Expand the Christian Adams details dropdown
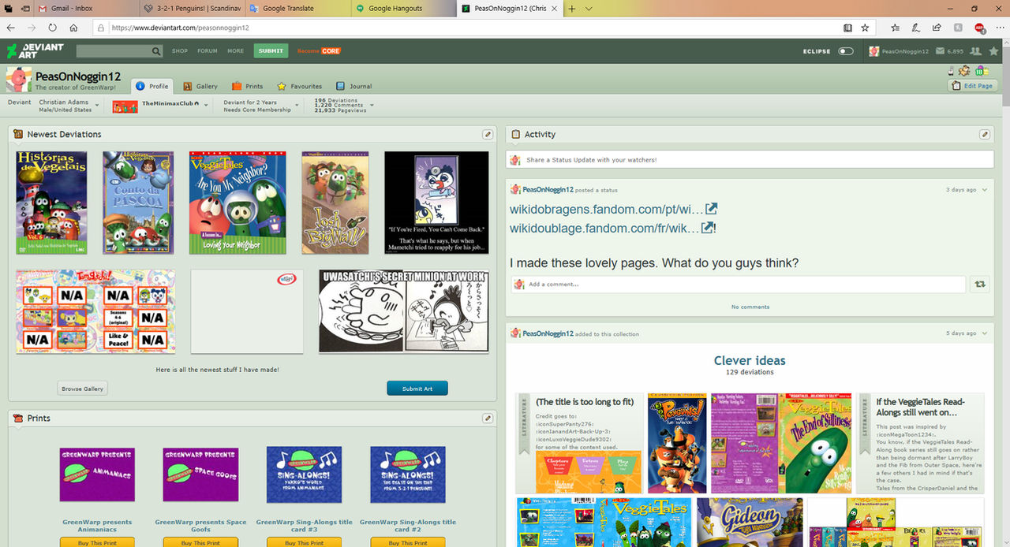 coord(97,104)
